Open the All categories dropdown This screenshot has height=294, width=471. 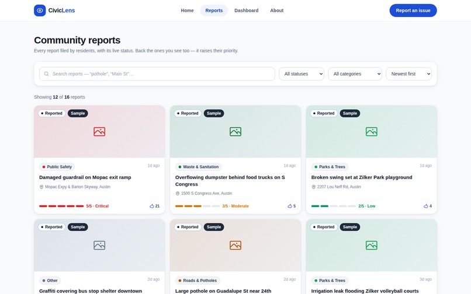[x=355, y=74]
